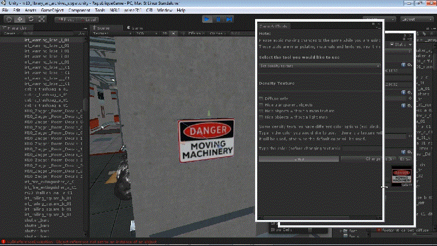The height and width of the screenshot is (246, 437).
Task: Click the Pause playback button
Action: (x=218, y=19)
